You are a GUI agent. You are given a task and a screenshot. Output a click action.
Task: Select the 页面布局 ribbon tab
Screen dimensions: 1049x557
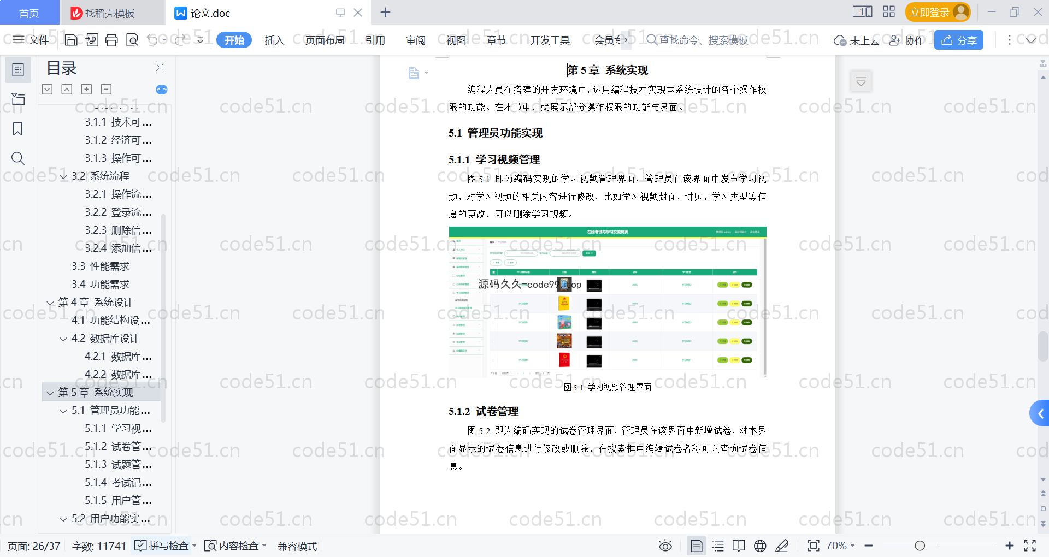(x=325, y=40)
